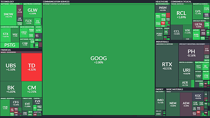
Task: Click the IMO oil and gas tile
Action: pos(160,101)
